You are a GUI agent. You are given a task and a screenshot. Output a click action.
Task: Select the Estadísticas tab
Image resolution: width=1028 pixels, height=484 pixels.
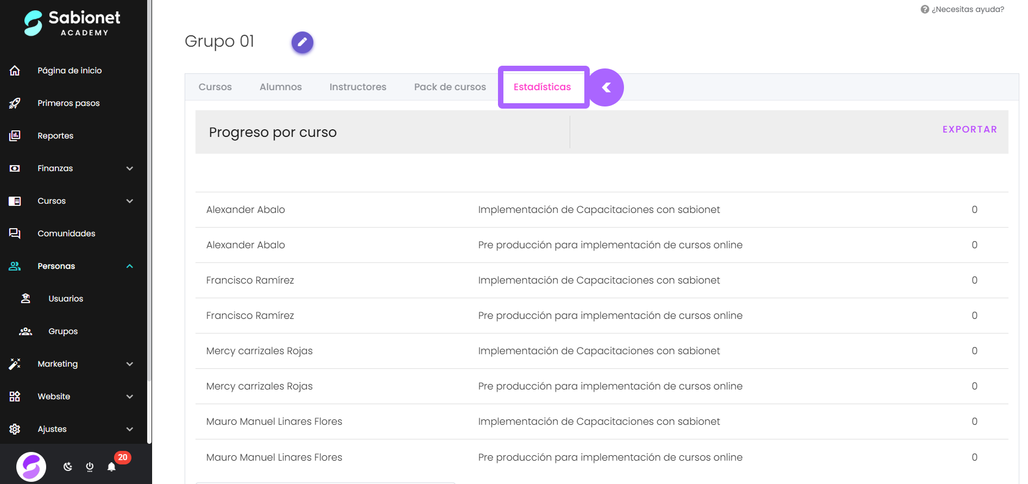(x=543, y=87)
